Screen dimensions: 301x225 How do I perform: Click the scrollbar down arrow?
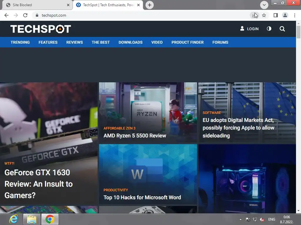298,211
